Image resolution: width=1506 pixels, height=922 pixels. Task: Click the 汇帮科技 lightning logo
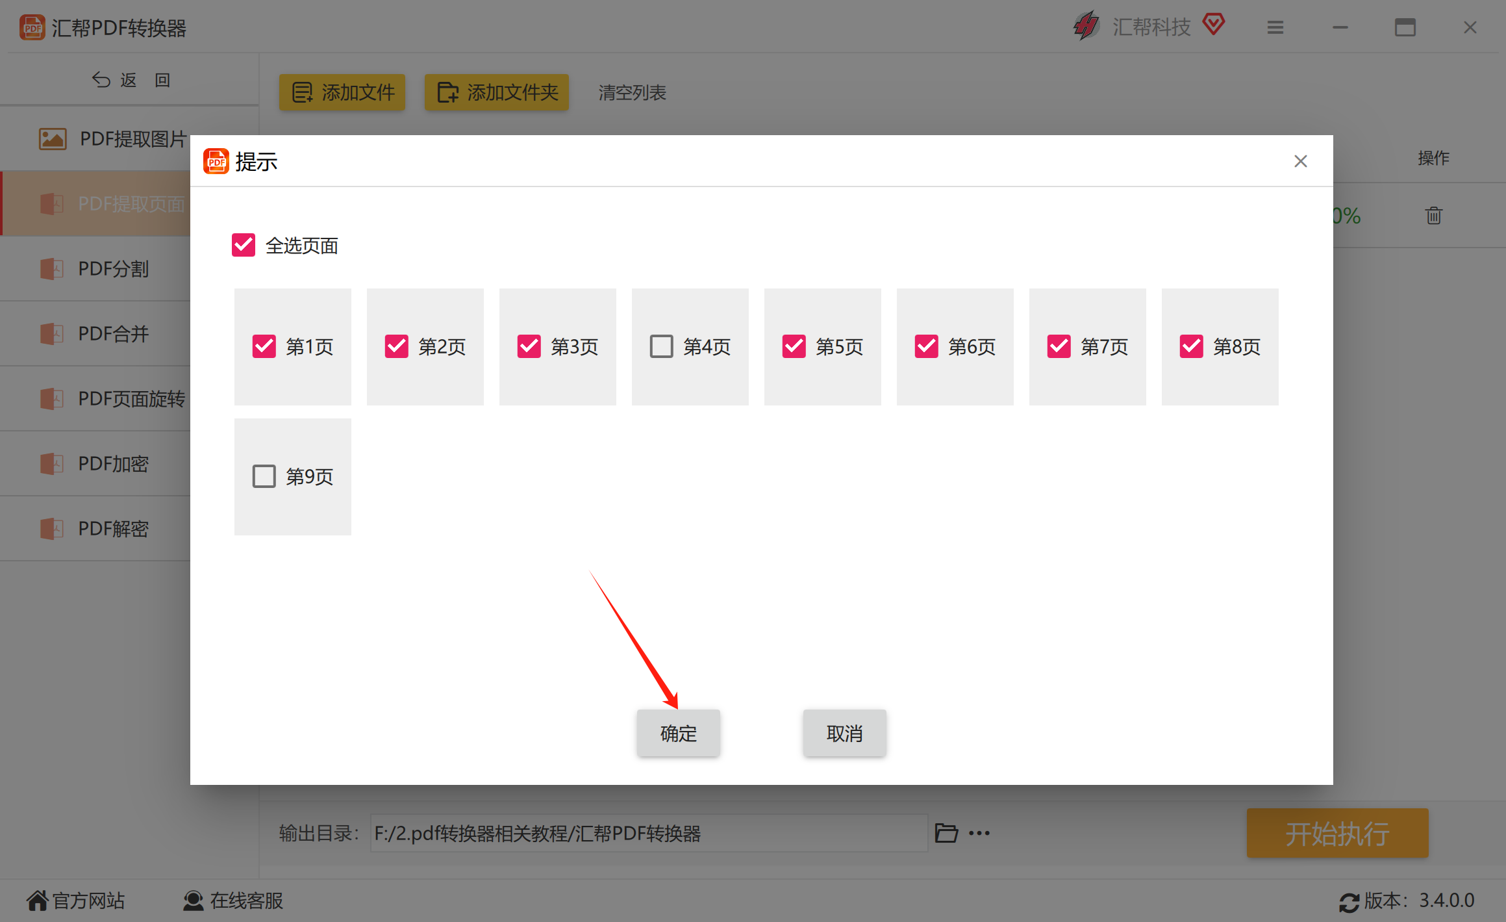tap(1086, 26)
